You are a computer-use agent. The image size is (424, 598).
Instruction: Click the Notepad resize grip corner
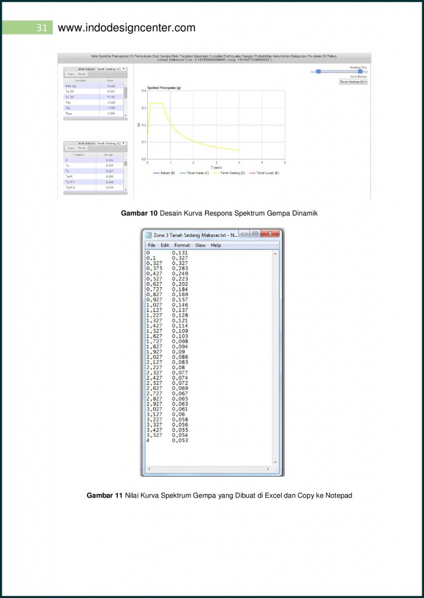[x=276, y=469]
